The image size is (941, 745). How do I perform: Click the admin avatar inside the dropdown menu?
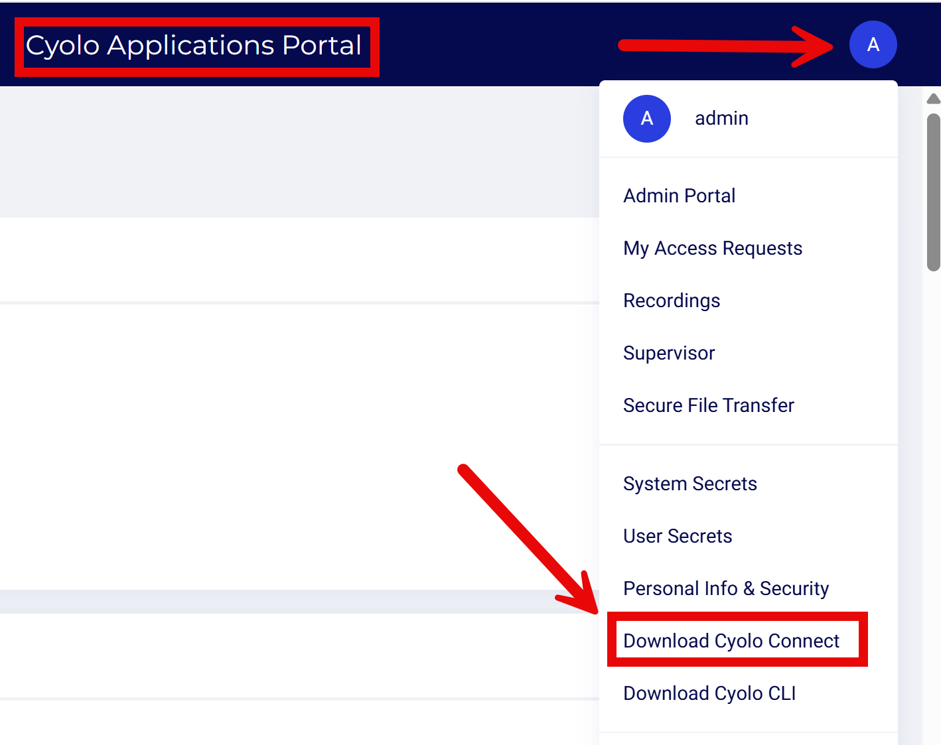646,119
